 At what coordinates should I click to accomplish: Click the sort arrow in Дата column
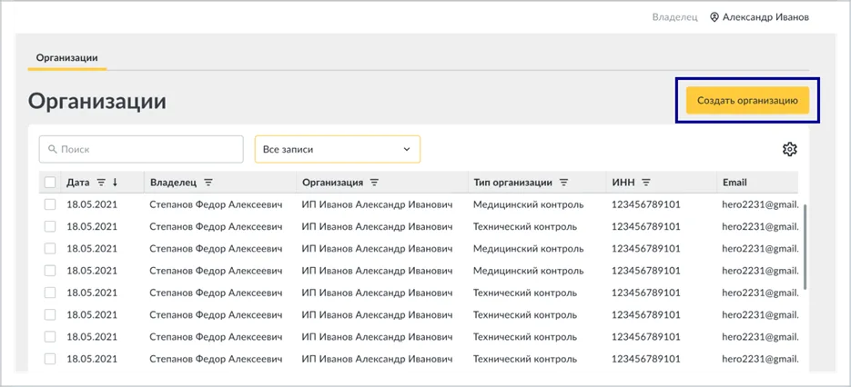coord(115,183)
